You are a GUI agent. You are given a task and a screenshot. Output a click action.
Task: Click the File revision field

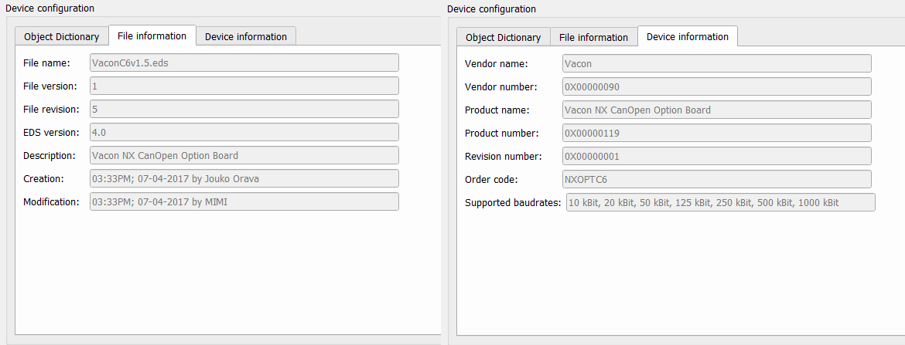[244, 109]
